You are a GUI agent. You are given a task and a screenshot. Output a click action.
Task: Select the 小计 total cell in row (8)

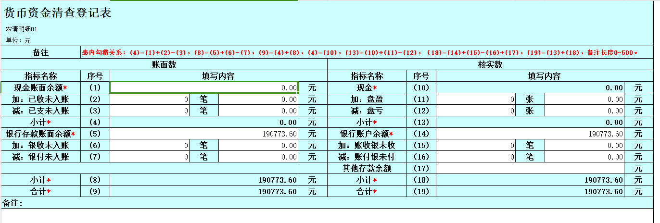(204, 180)
